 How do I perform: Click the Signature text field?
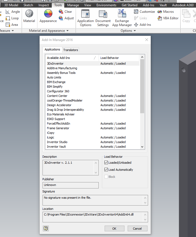pos(95,200)
